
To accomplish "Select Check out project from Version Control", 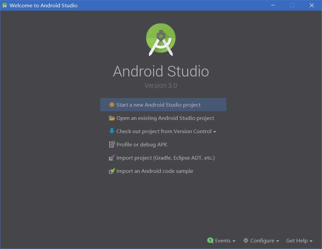I will (164, 131).
